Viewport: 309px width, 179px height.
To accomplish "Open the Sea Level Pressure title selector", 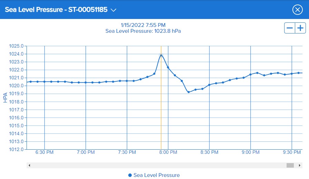I will coord(57,10).
